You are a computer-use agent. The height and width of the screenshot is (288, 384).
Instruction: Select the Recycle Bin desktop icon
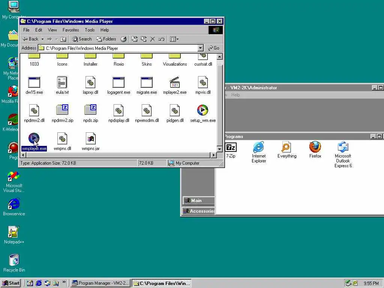point(14,263)
